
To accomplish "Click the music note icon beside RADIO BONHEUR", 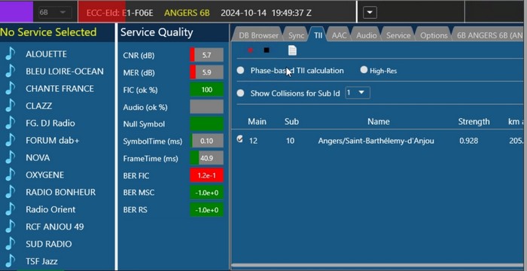I will pos(10,192).
